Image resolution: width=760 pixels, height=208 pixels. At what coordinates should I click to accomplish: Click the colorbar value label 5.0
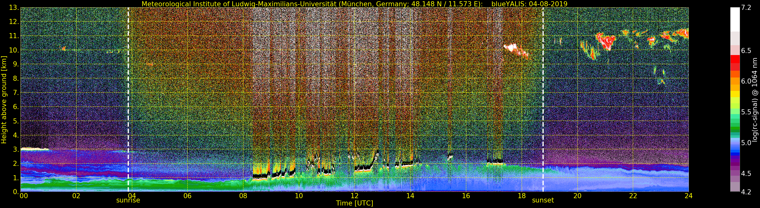click(x=746, y=143)
